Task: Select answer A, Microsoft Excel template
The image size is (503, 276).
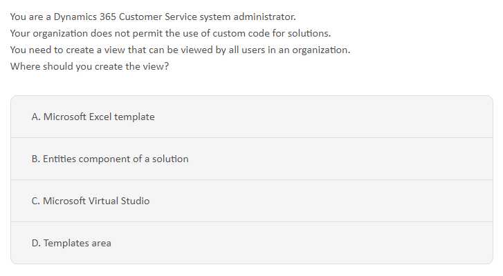Action: (252, 117)
